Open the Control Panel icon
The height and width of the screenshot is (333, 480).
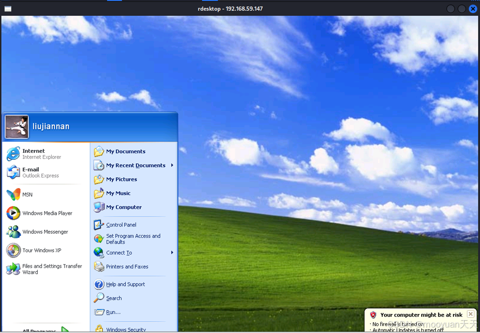click(99, 224)
